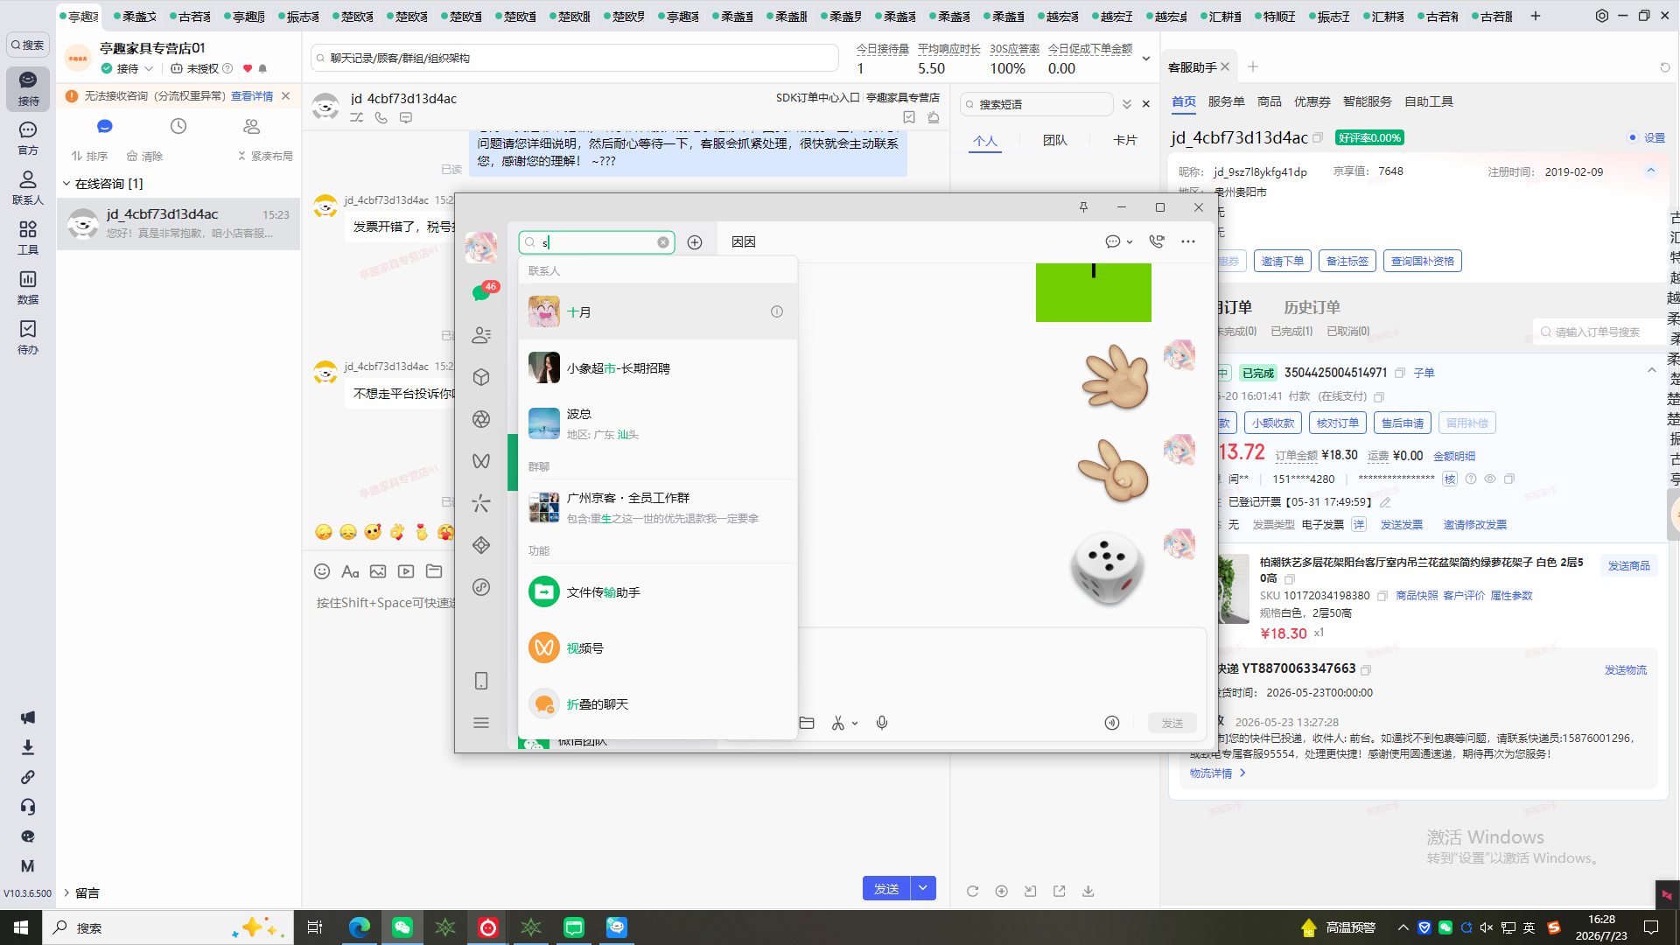Open WeChat chats icon with 46 badge
The image size is (1680, 945).
(481, 292)
